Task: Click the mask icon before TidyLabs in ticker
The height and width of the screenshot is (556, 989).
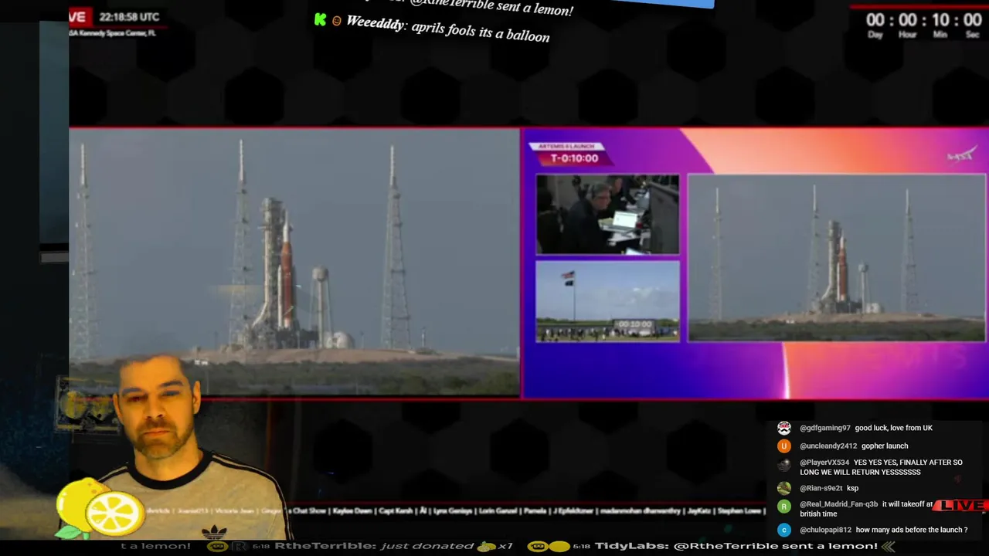Action: [539, 546]
